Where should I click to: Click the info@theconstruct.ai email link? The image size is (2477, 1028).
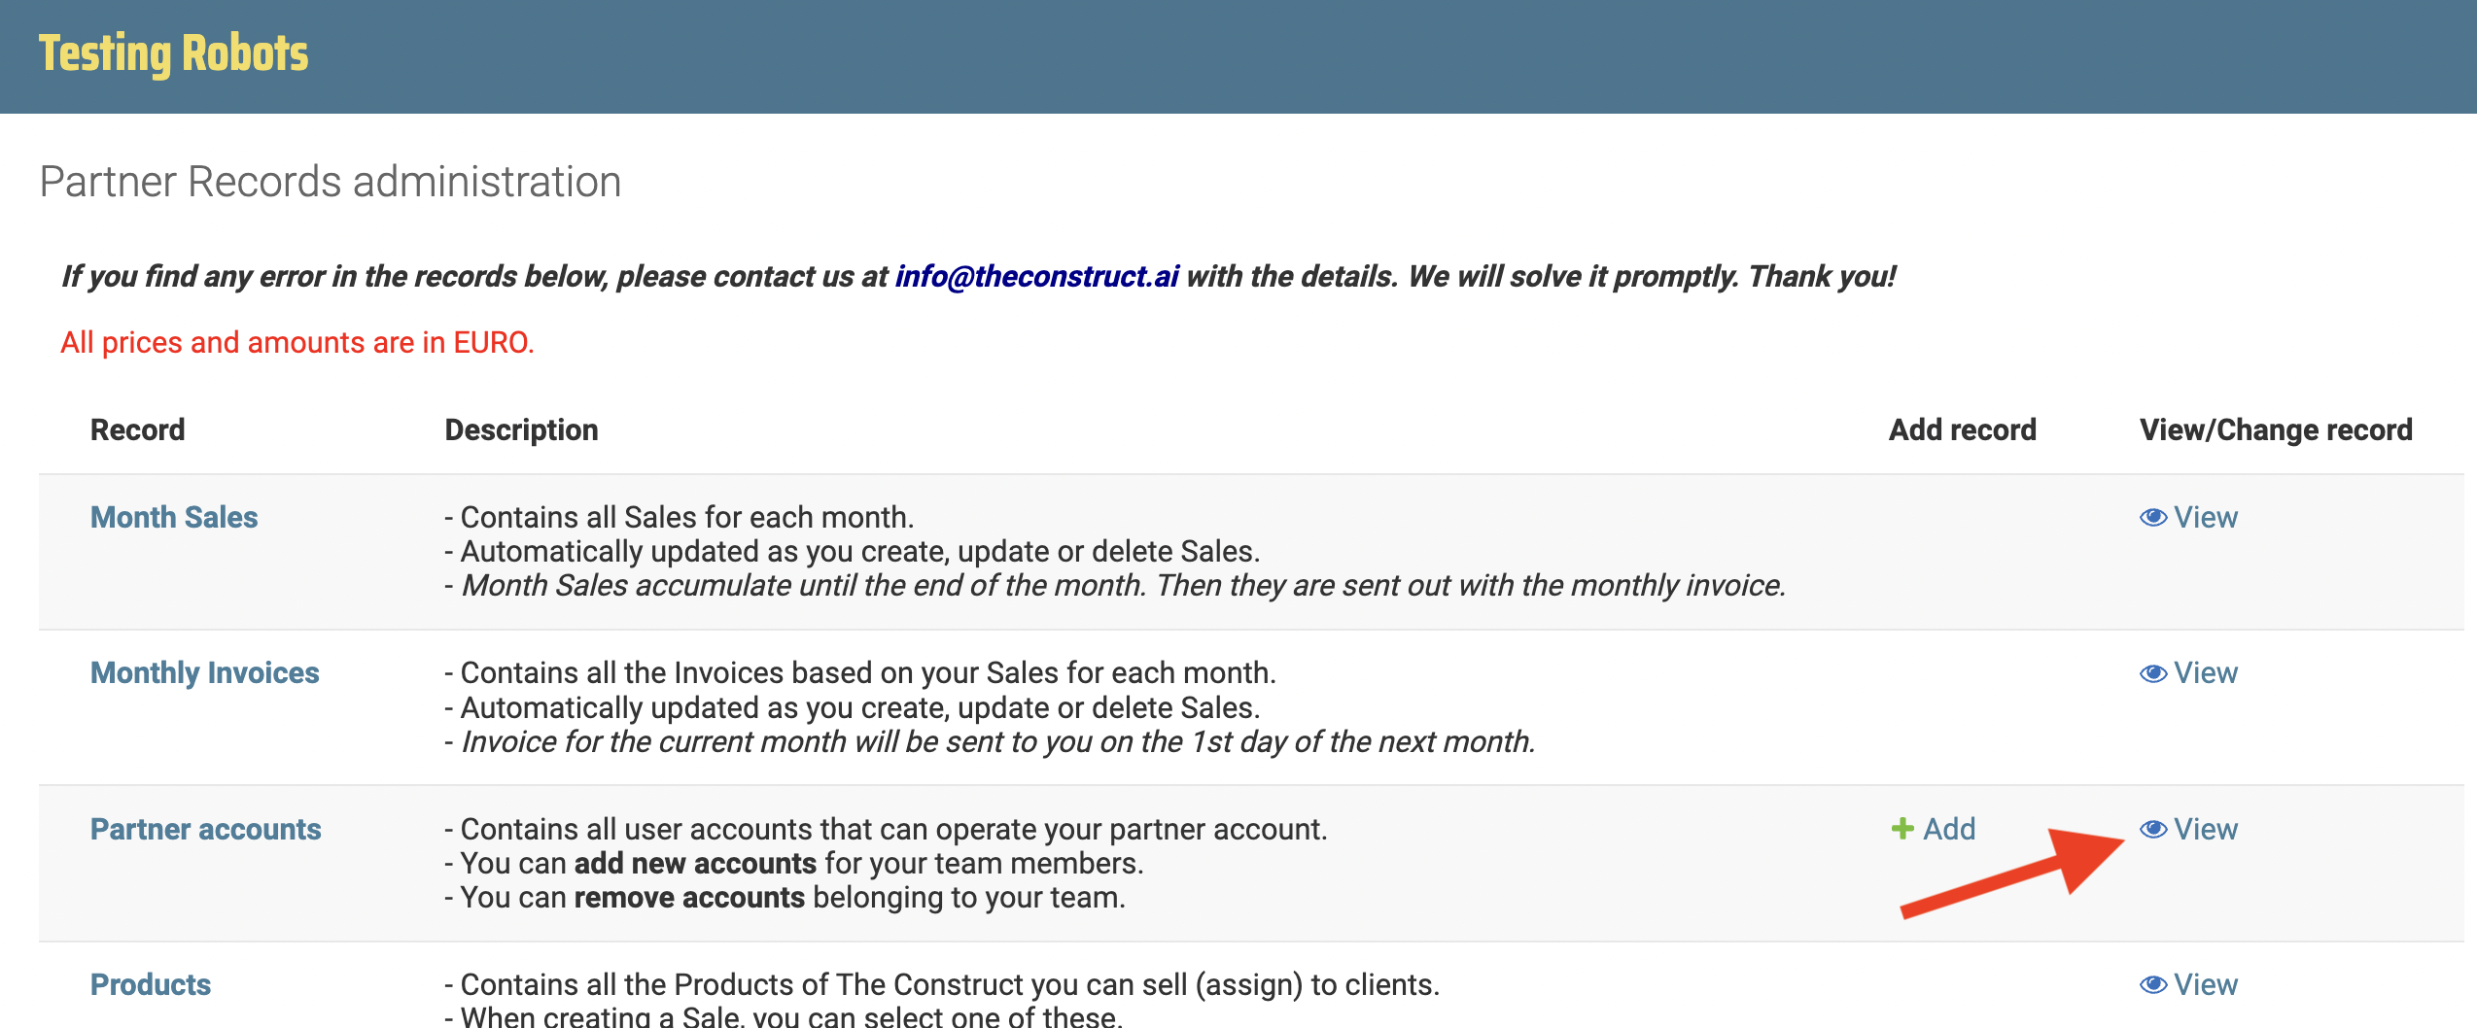point(1036,277)
